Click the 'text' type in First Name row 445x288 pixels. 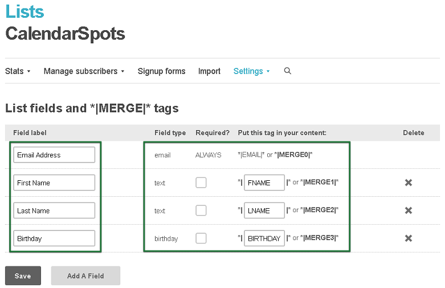(x=160, y=183)
